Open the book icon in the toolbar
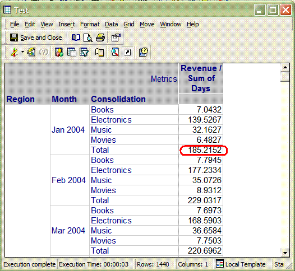 pos(76,38)
